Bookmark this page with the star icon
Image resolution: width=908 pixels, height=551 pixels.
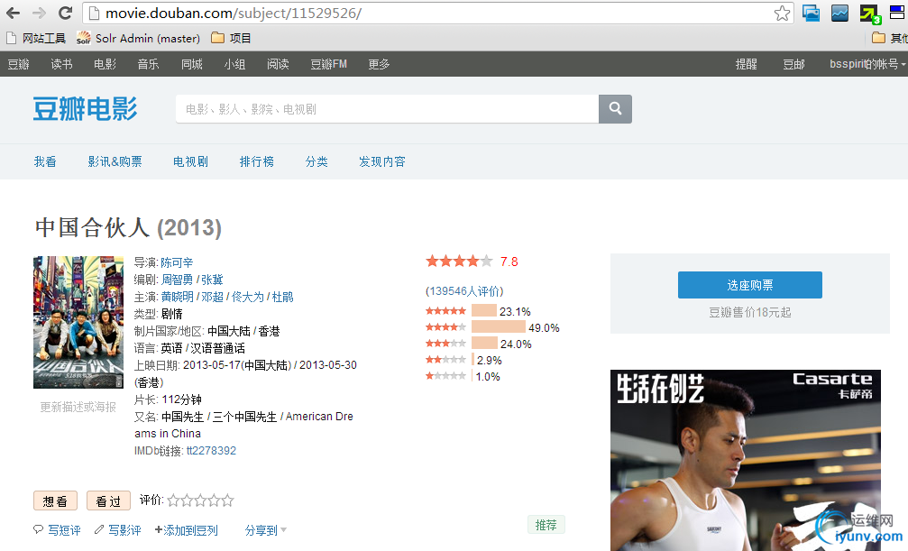[x=782, y=13]
